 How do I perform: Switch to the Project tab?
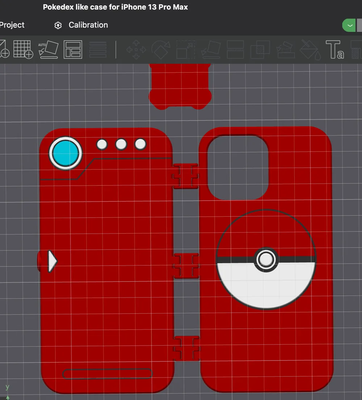[x=12, y=25]
